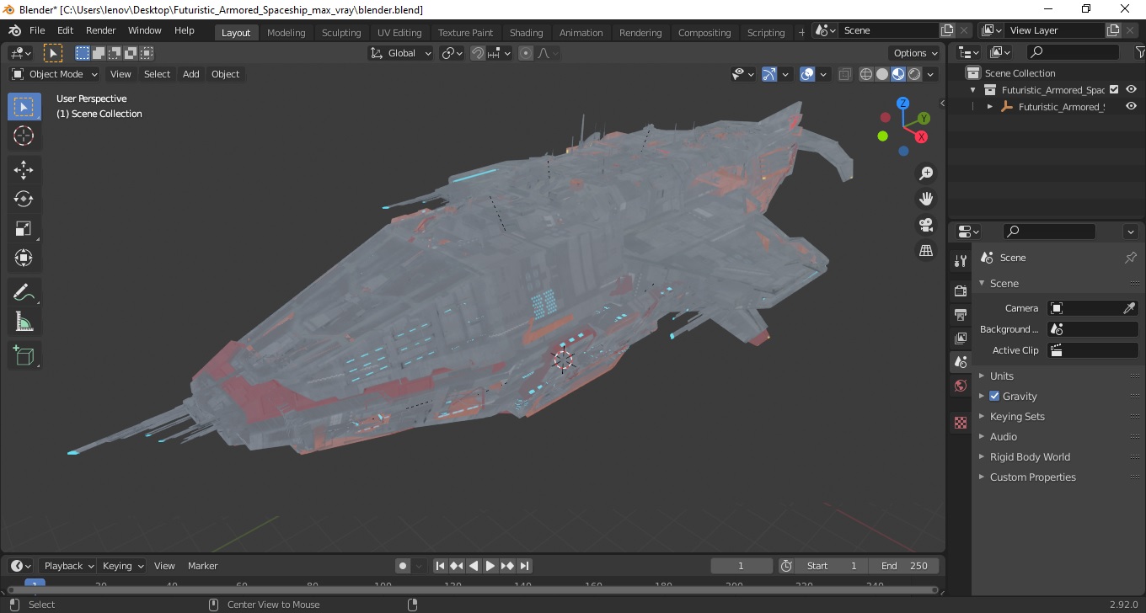Screen dimensions: 1146x613
Task: Open the timeline Marker menu
Action: coord(202,566)
